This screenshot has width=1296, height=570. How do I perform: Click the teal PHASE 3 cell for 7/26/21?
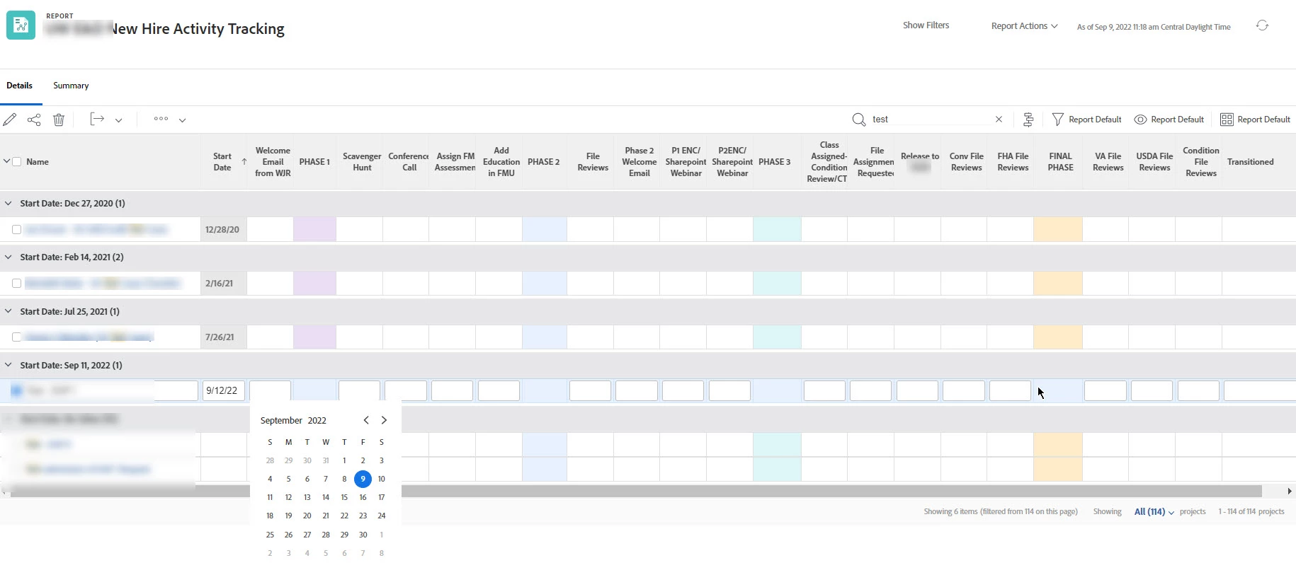(x=777, y=337)
